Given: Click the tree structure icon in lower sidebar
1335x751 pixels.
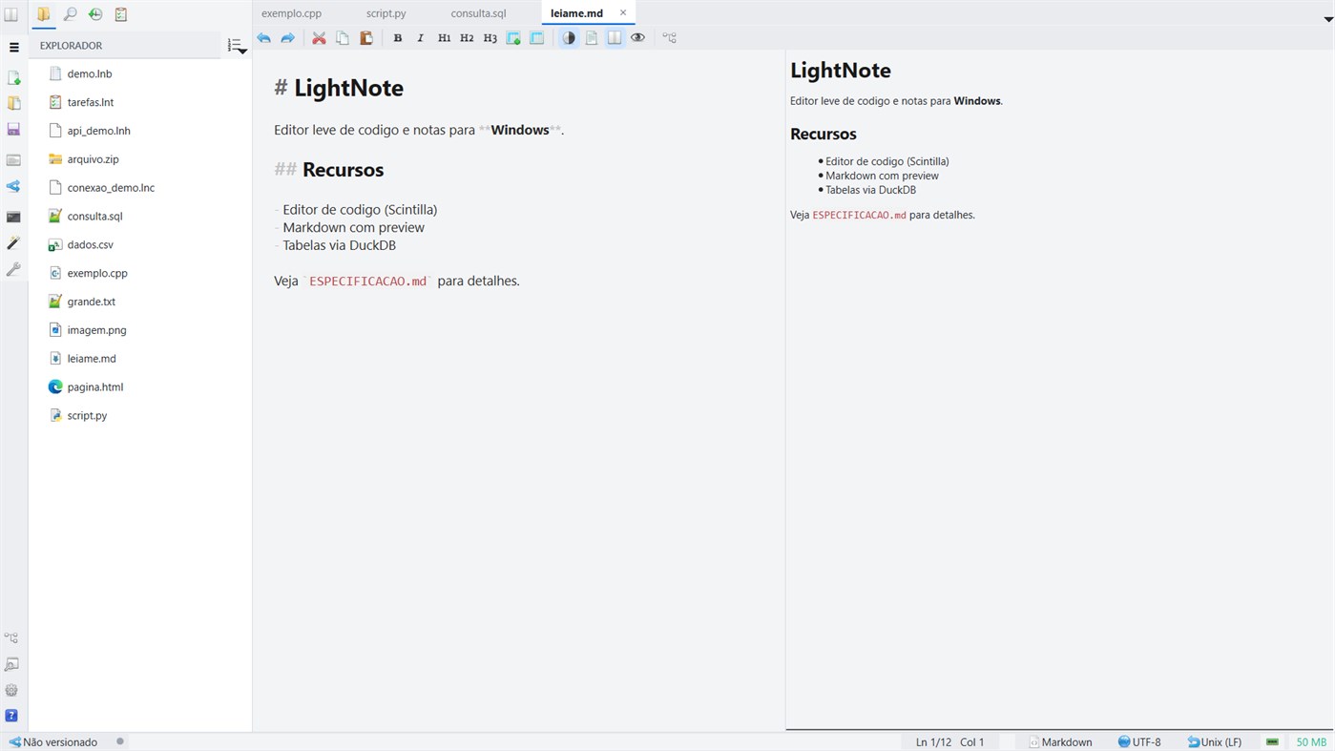Looking at the screenshot, I should [11, 637].
